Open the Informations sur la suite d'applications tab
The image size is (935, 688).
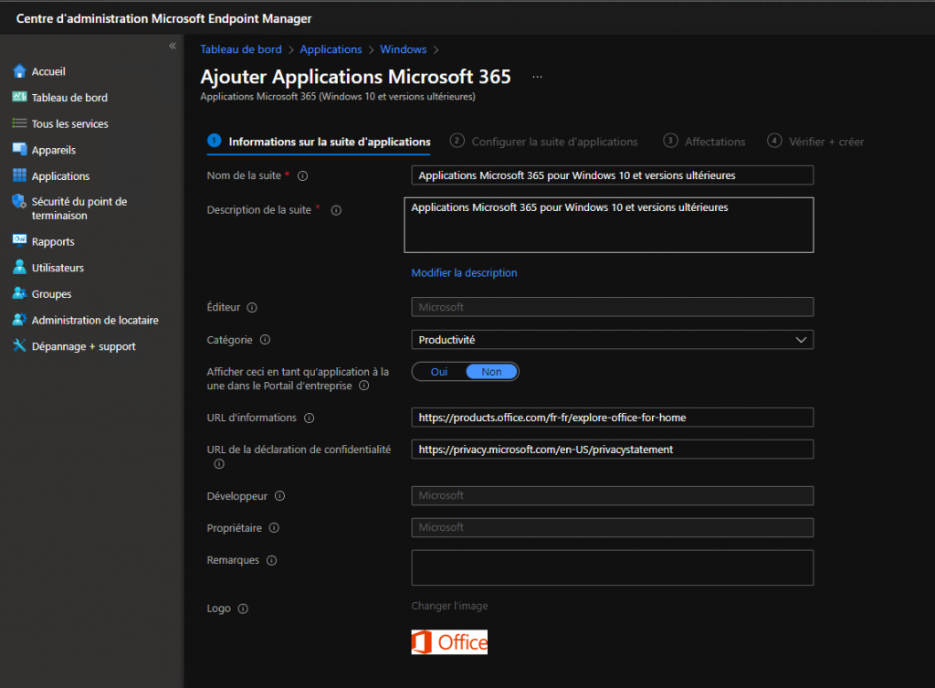(319, 142)
